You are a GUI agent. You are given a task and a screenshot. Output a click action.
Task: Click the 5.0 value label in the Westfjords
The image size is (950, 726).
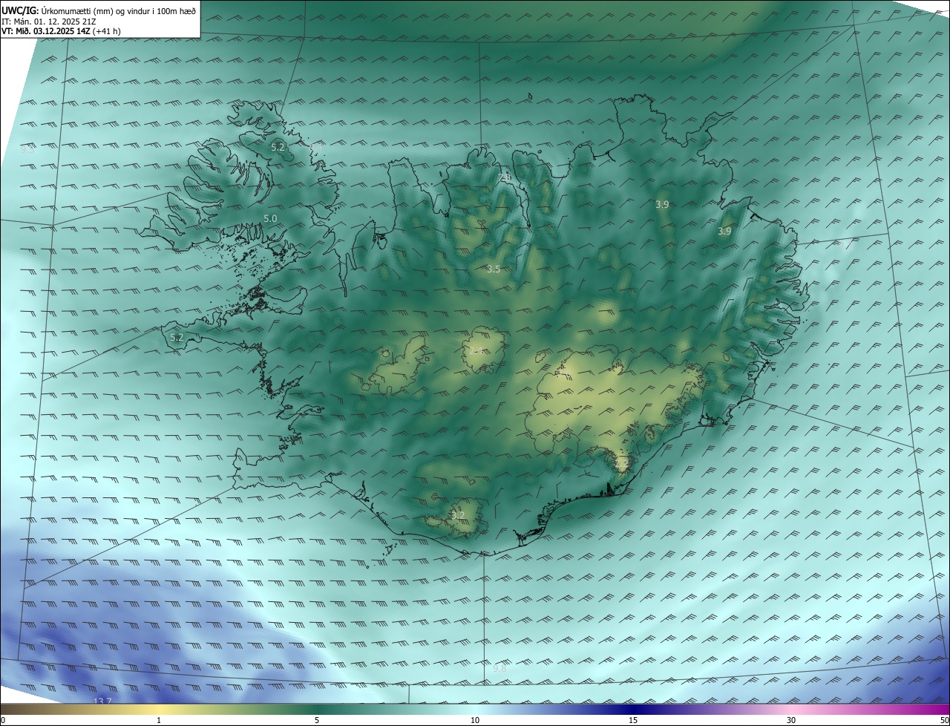(270, 218)
